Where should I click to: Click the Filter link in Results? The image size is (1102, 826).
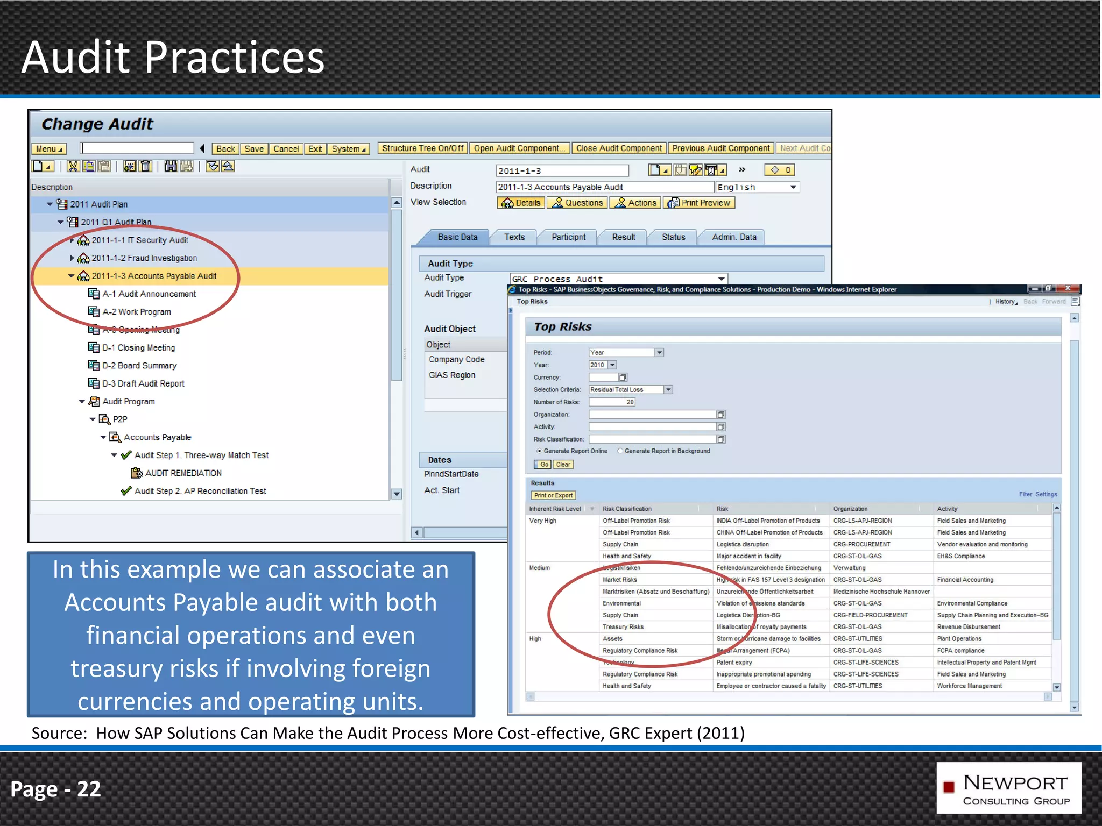point(1025,495)
